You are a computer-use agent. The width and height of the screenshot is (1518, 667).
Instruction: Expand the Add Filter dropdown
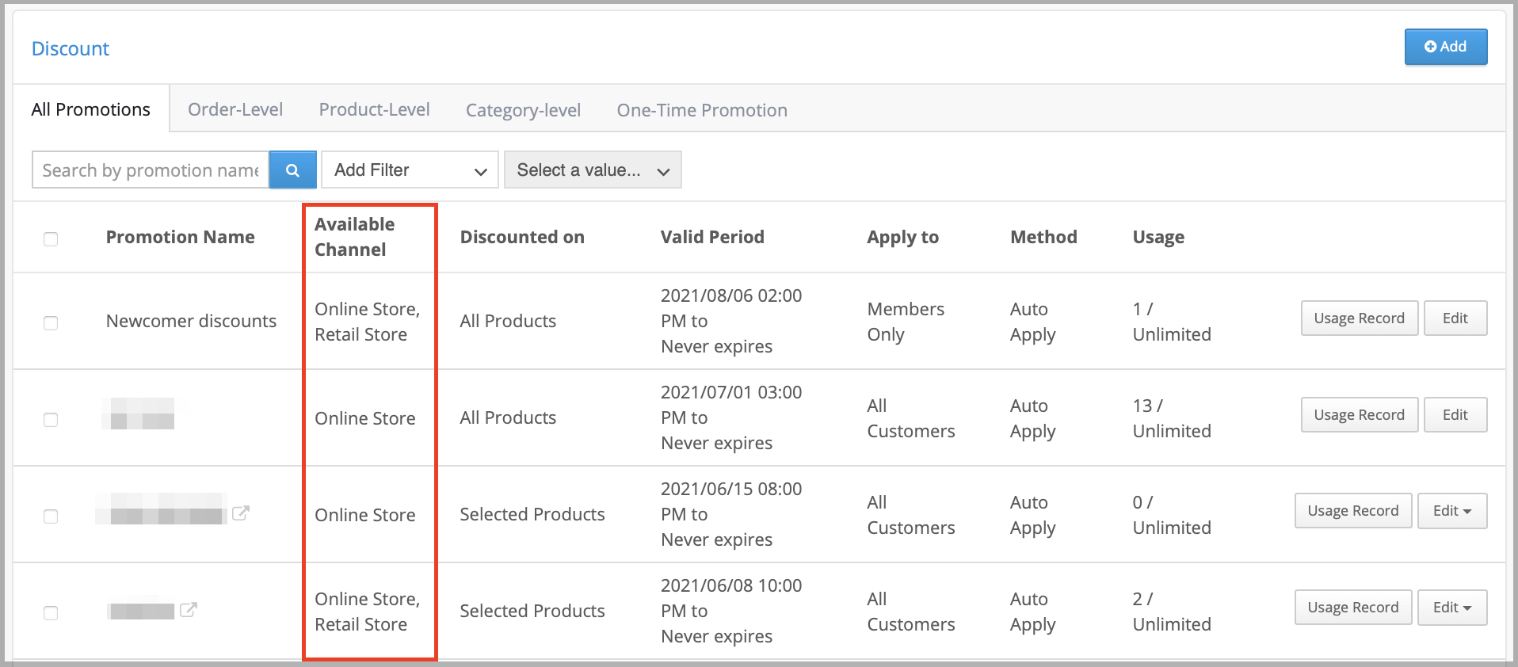410,170
